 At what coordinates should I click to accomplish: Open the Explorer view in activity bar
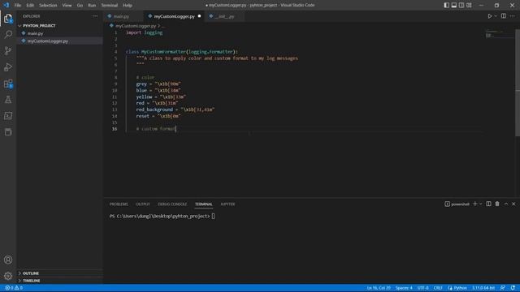8,19
